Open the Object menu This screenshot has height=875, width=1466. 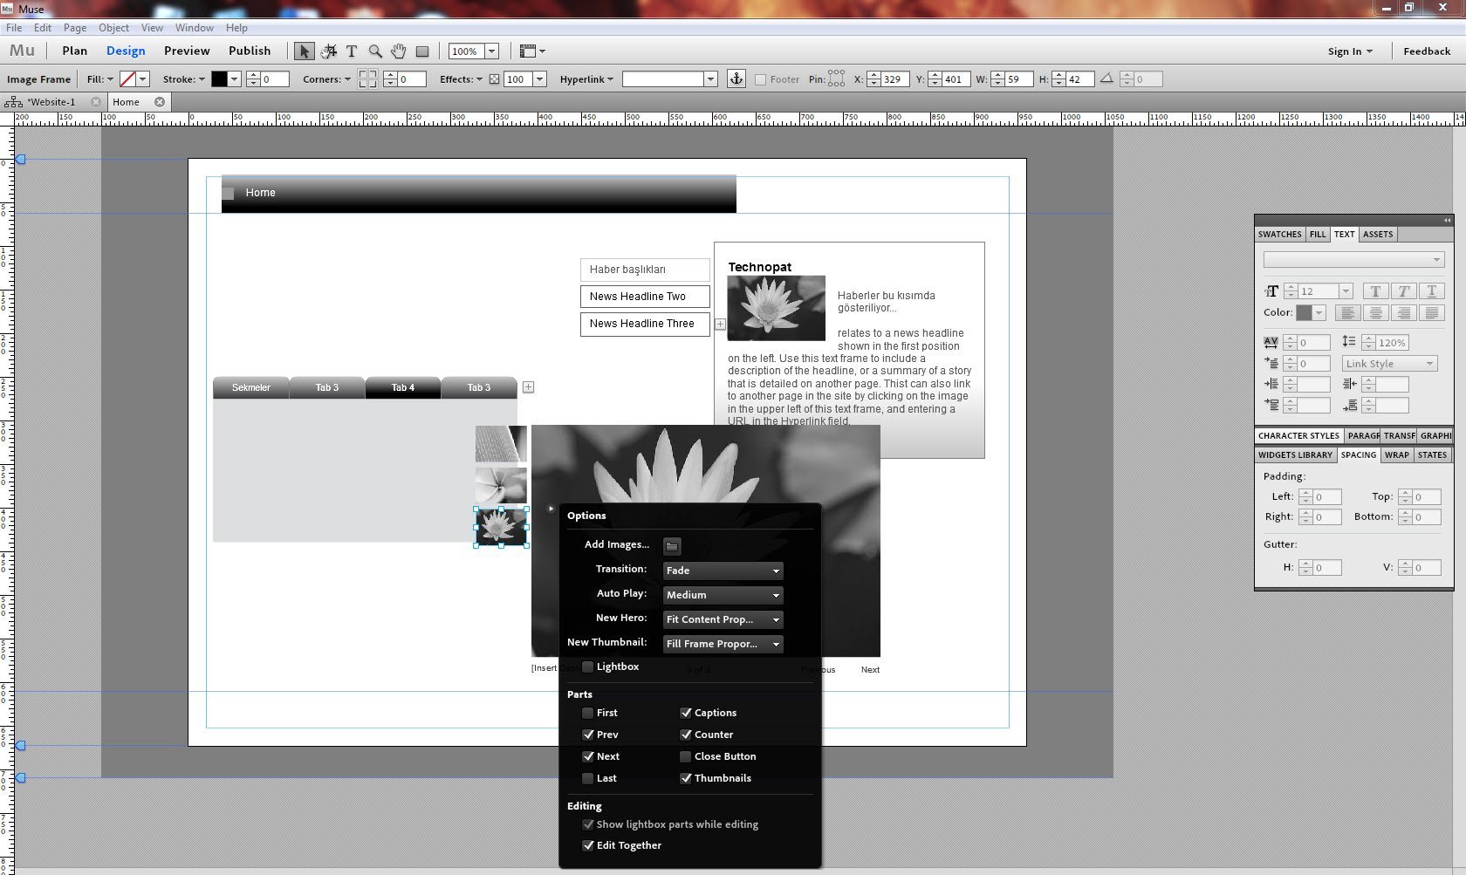(x=114, y=28)
